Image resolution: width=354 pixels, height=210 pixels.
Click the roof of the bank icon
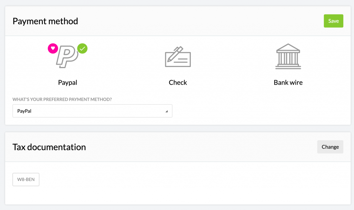288,48
